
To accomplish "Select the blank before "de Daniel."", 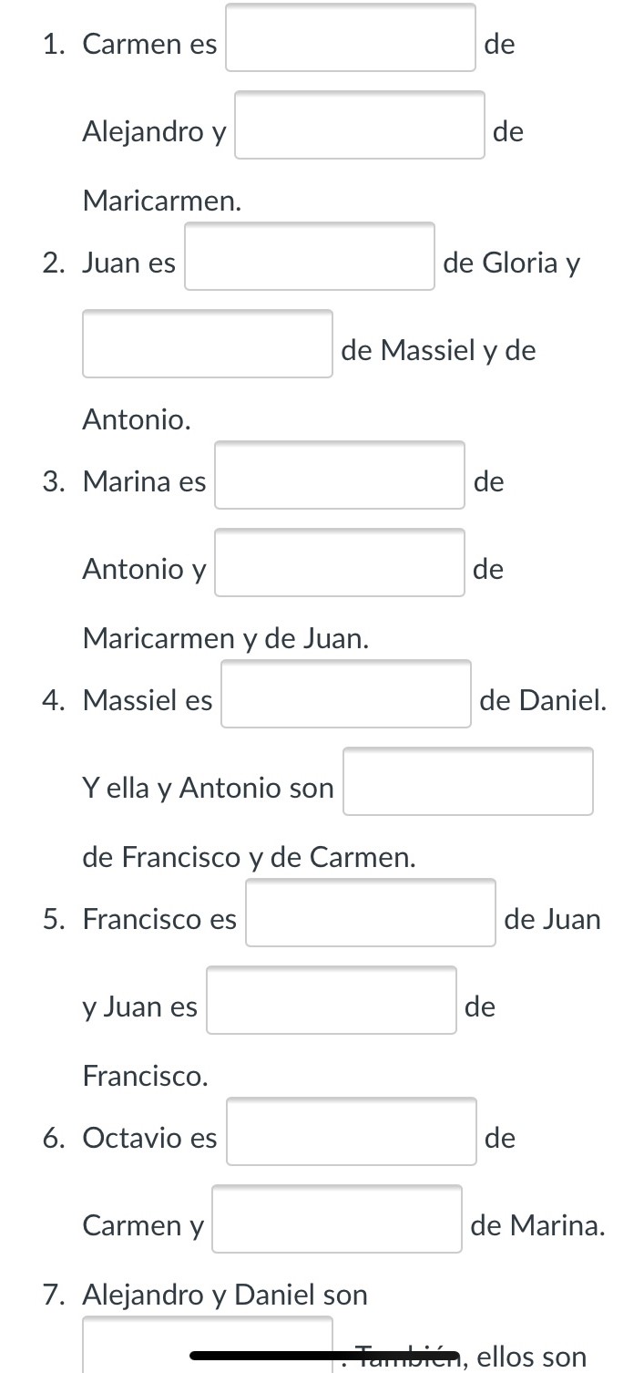I will click(x=346, y=695).
